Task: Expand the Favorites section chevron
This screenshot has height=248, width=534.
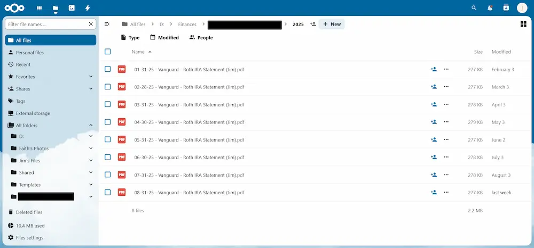Action: 91,77
